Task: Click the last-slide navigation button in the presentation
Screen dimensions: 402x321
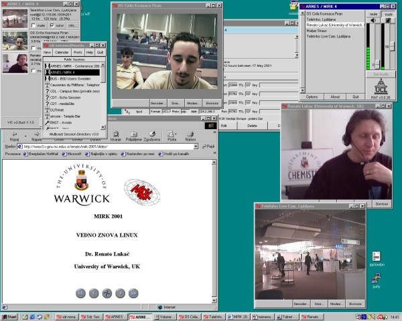Action: (133, 293)
